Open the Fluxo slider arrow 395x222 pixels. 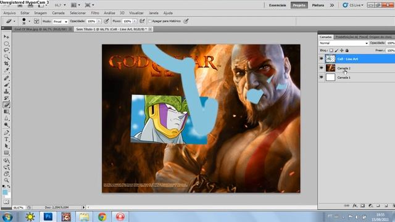coord(135,22)
